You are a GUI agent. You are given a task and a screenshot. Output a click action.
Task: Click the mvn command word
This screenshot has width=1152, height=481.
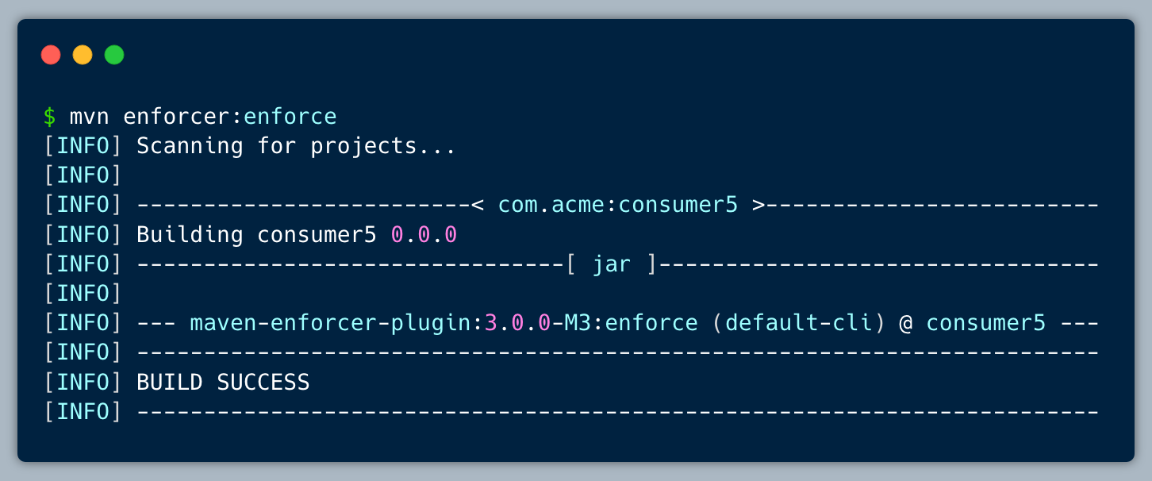(x=89, y=117)
